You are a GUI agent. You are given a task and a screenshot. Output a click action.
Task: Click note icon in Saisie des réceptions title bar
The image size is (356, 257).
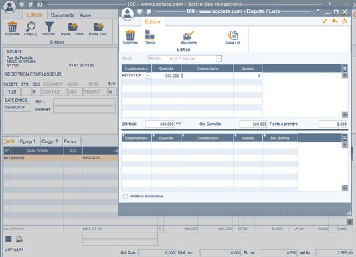tap(31, 5)
